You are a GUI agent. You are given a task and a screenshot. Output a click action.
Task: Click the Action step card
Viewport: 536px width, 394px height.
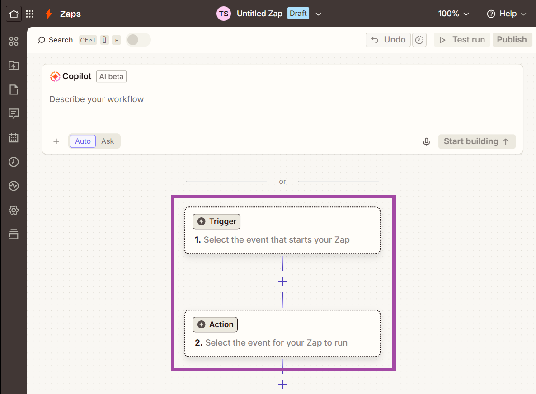pyautogui.click(x=282, y=333)
